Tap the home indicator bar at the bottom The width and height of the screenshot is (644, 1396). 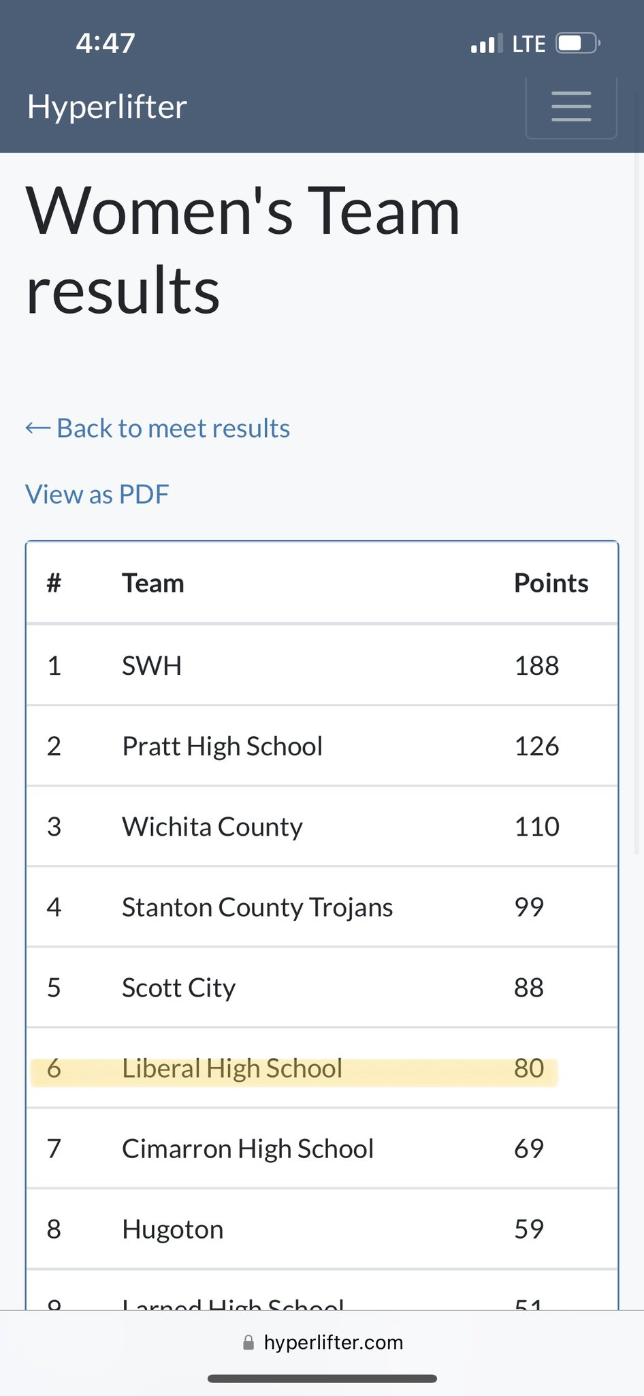[x=322, y=1378]
